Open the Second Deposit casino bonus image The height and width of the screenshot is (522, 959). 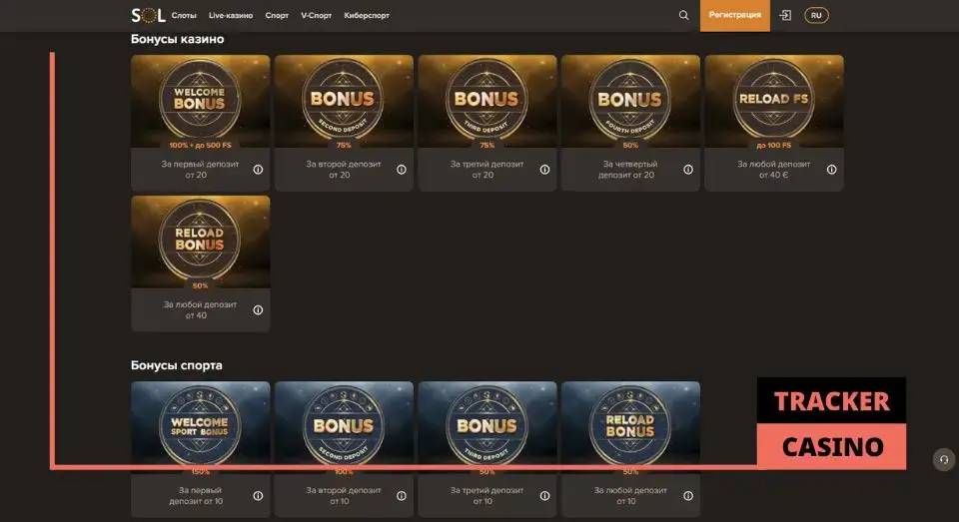pyautogui.click(x=344, y=102)
